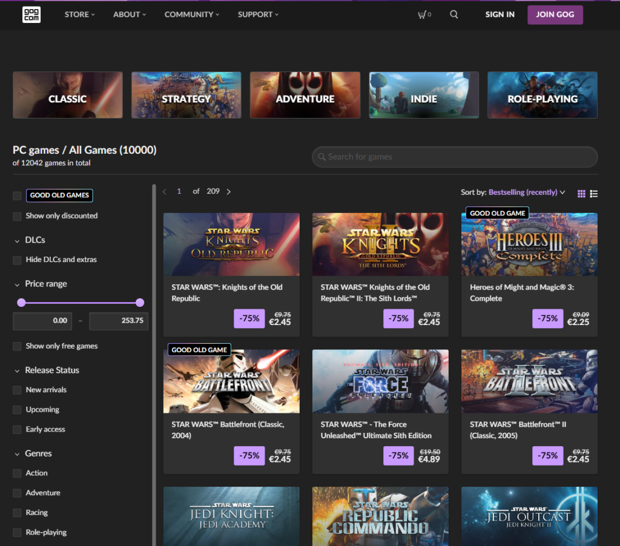
Task: Click the price range slider track
Action: (x=81, y=303)
